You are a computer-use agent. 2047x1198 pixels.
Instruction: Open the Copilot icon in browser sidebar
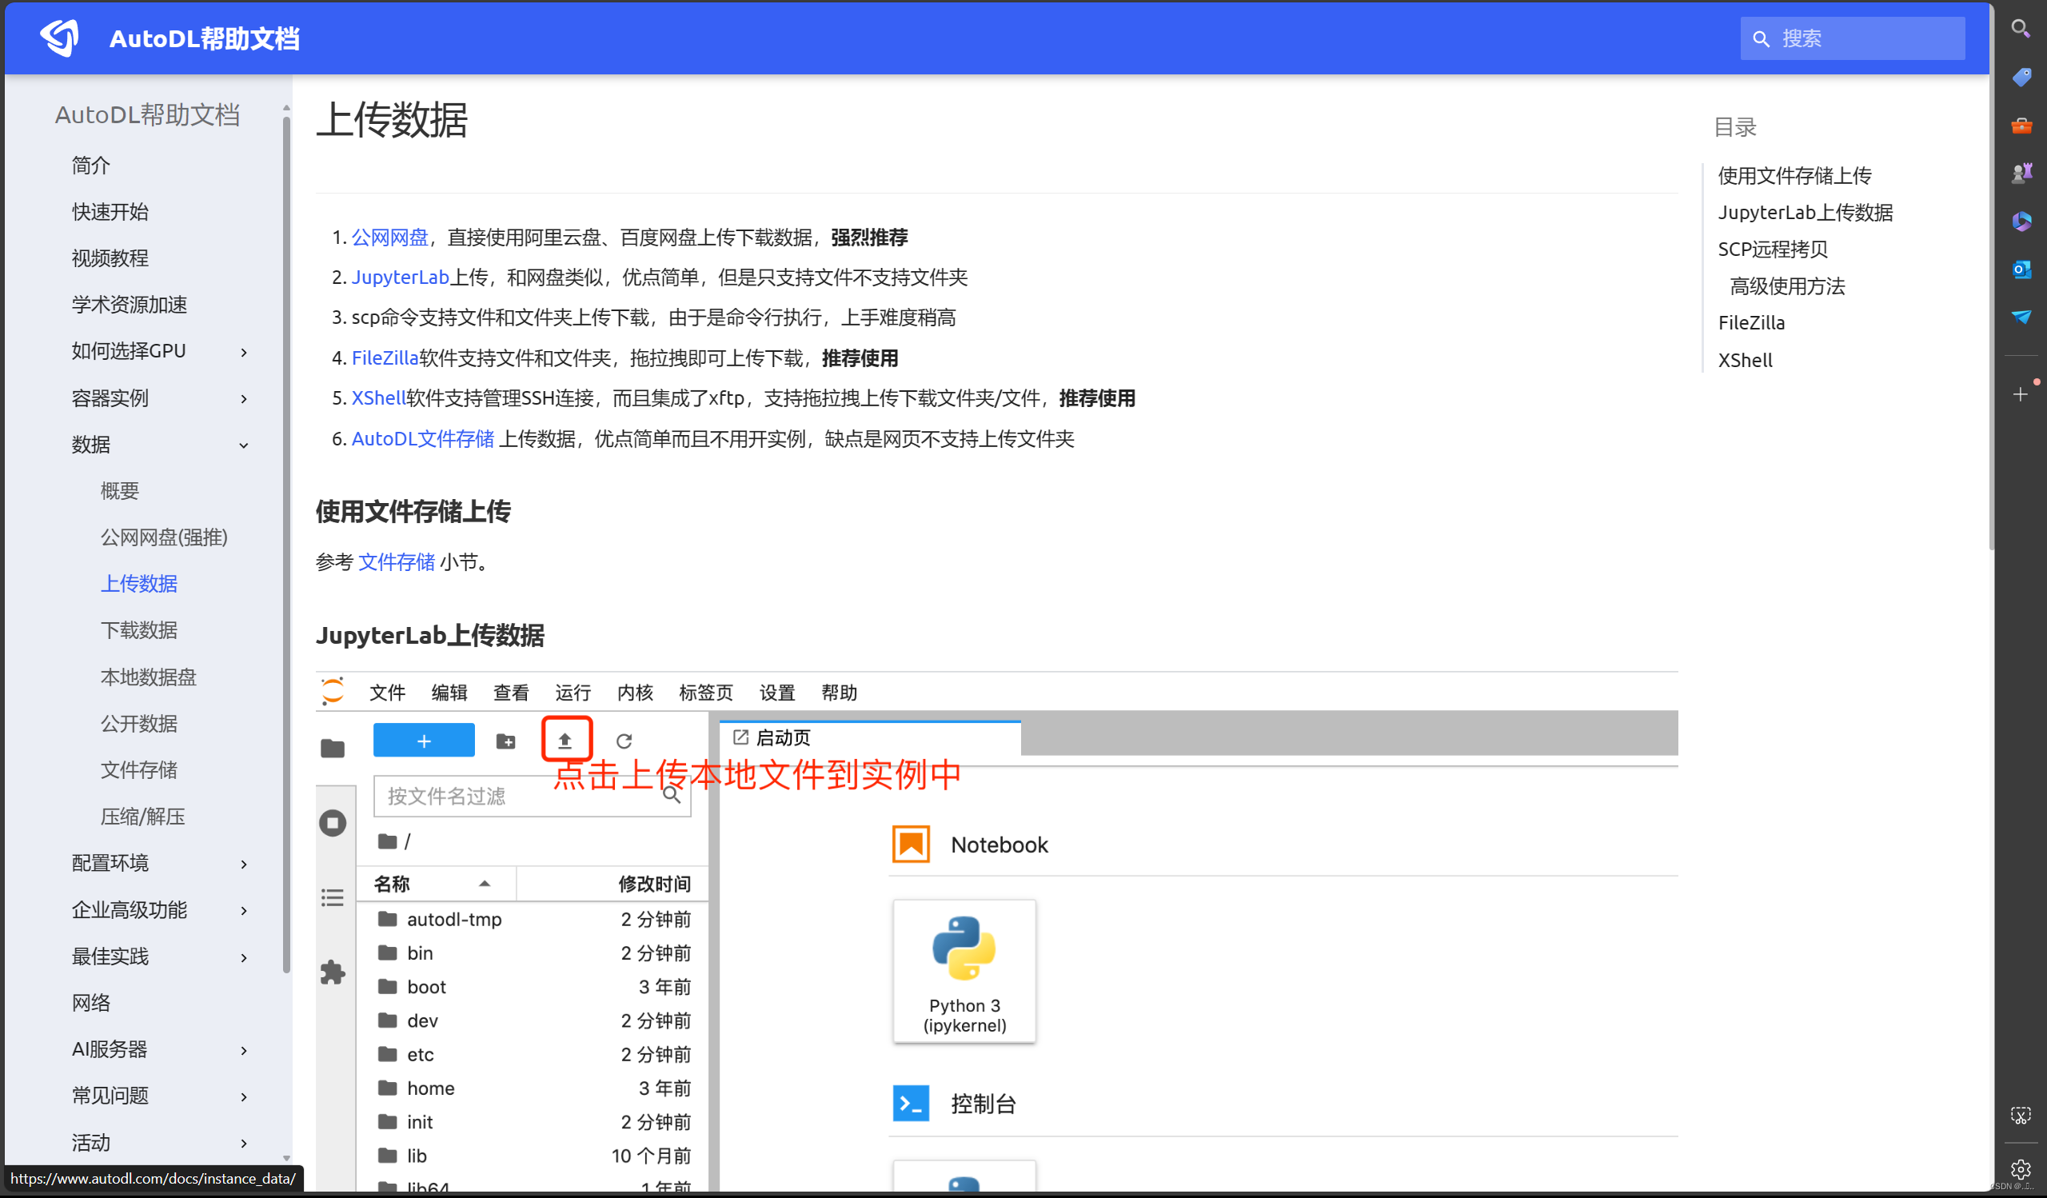tap(2021, 221)
